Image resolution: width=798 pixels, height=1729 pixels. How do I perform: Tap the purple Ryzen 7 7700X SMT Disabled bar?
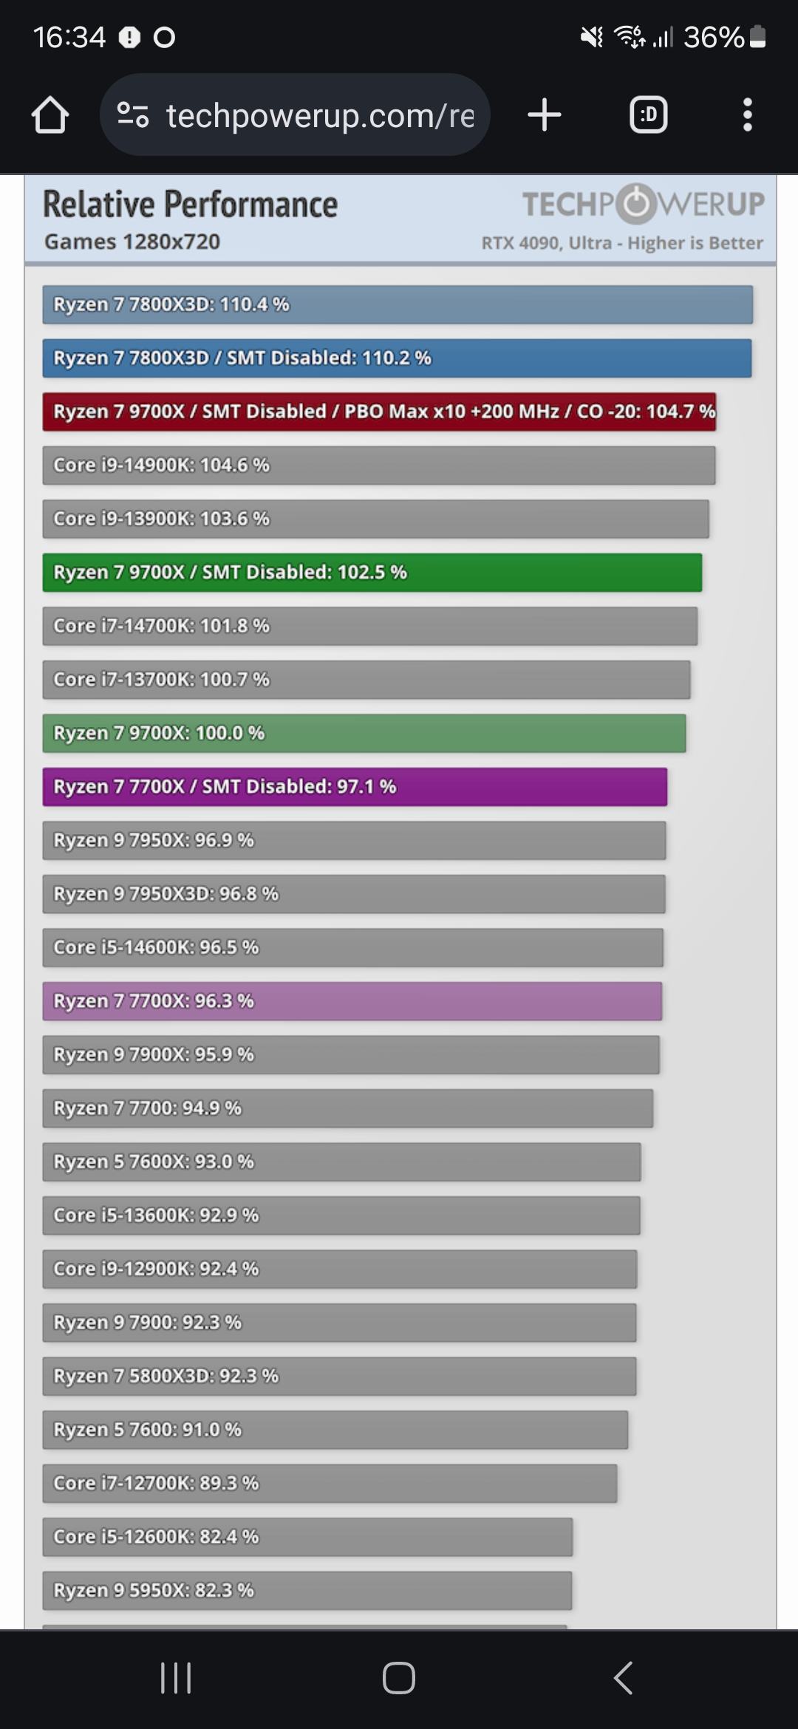click(355, 787)
